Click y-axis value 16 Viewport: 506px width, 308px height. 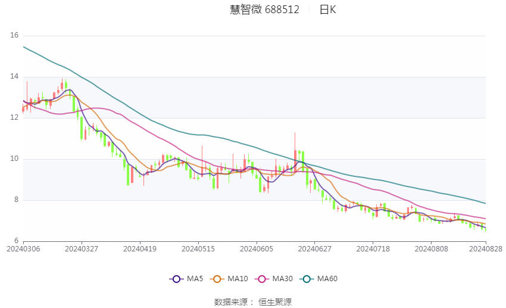pos(14,35)
